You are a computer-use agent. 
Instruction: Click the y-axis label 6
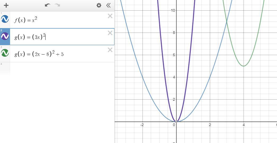point(174,55)
